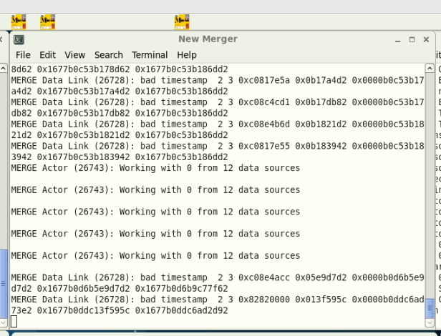Close the New Merger window

pos(427,39)
